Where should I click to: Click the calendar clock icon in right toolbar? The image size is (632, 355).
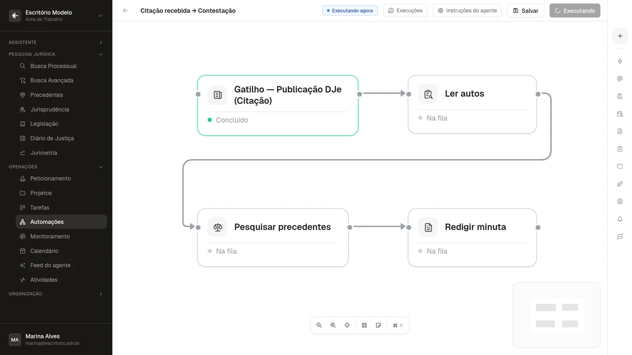620,114
